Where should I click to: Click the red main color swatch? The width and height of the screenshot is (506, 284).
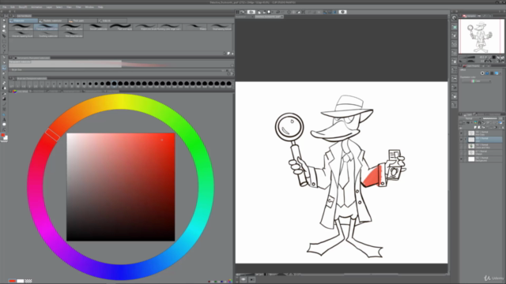(3, 135)
